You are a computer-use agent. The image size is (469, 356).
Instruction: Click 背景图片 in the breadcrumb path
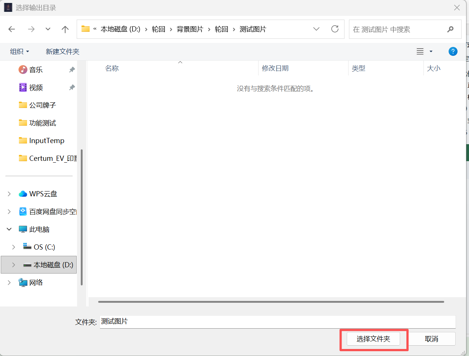pos(190,29)
